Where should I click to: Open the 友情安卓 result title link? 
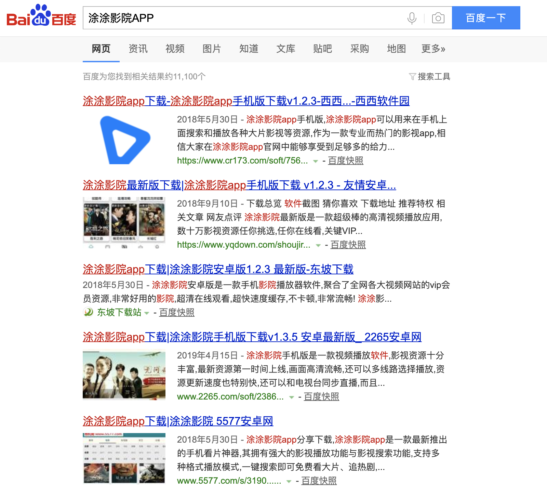[239, 185]
